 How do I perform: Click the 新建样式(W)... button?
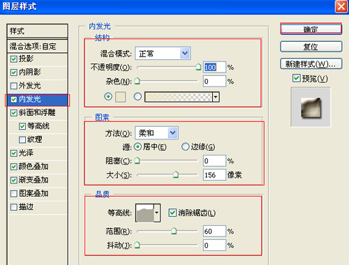(x=311, y=63)
